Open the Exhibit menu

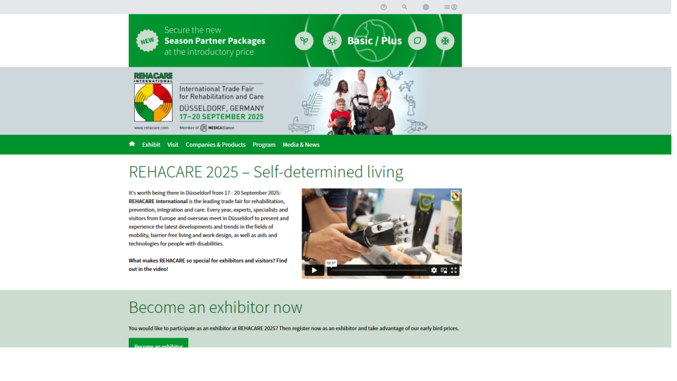click(151, 145)
